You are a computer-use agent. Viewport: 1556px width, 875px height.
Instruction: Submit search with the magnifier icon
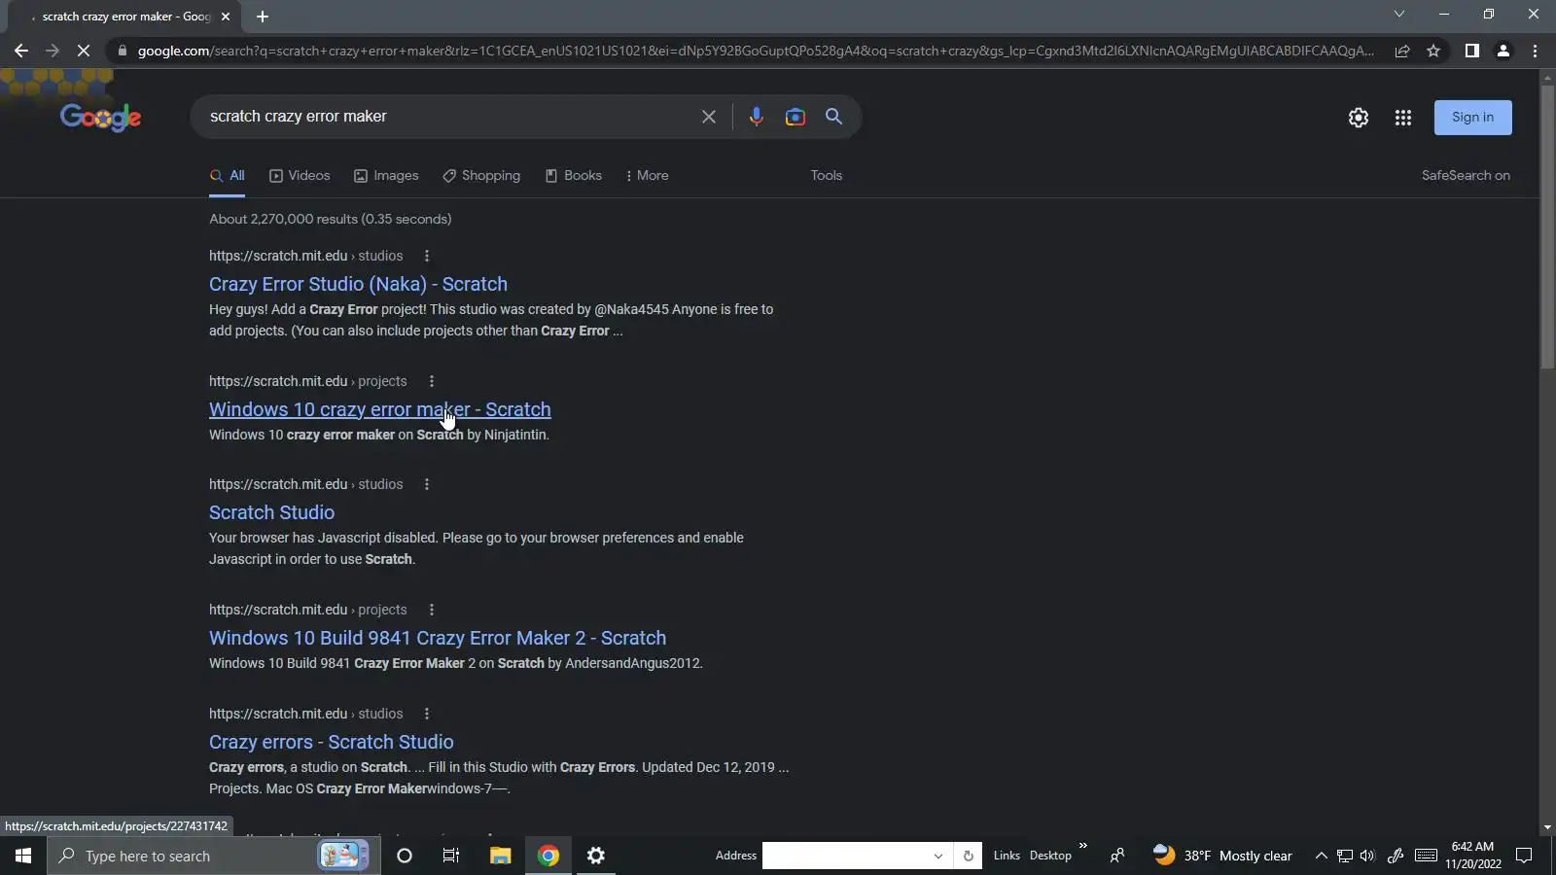[833, 117]
